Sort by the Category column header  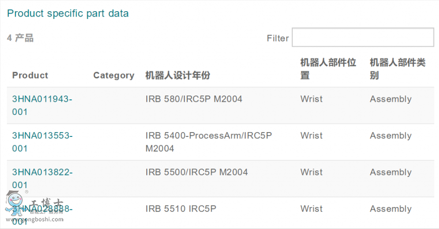[114, 76]
